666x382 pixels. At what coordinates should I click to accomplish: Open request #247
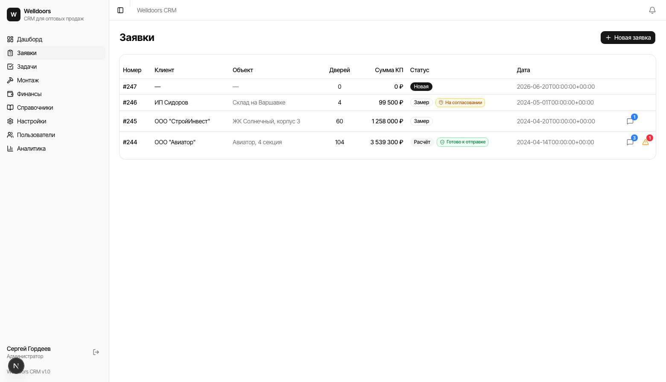click(388, 87)
